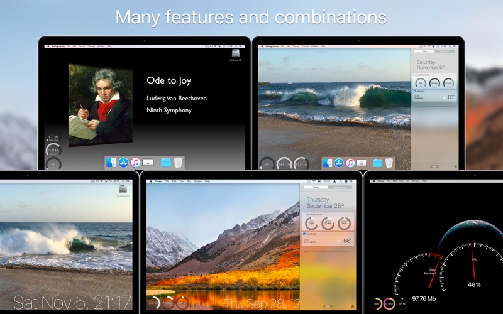The height and width of the screenshot is (314, 503).
Task: Click gray drive icon in top-right beach dock
Action: click(362, 163)
